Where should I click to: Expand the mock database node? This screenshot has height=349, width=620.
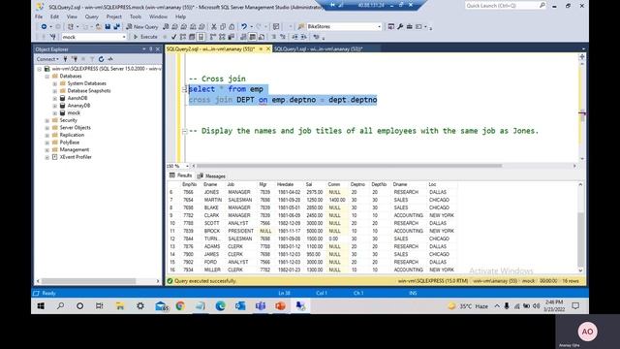(55, 112)
